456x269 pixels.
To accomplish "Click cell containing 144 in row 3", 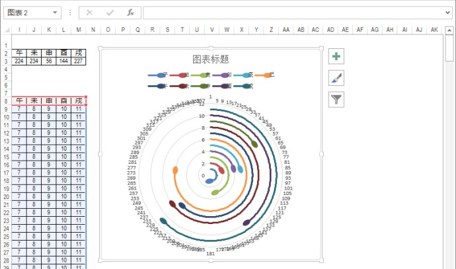I will pyautogui.click(x=63, y=61).
